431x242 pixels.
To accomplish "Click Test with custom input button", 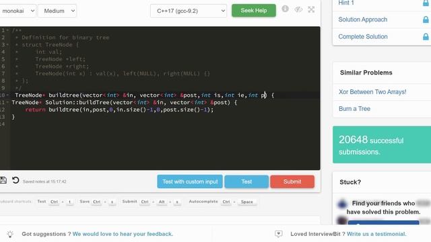I will pyautogui.click(x=190, y=182).
